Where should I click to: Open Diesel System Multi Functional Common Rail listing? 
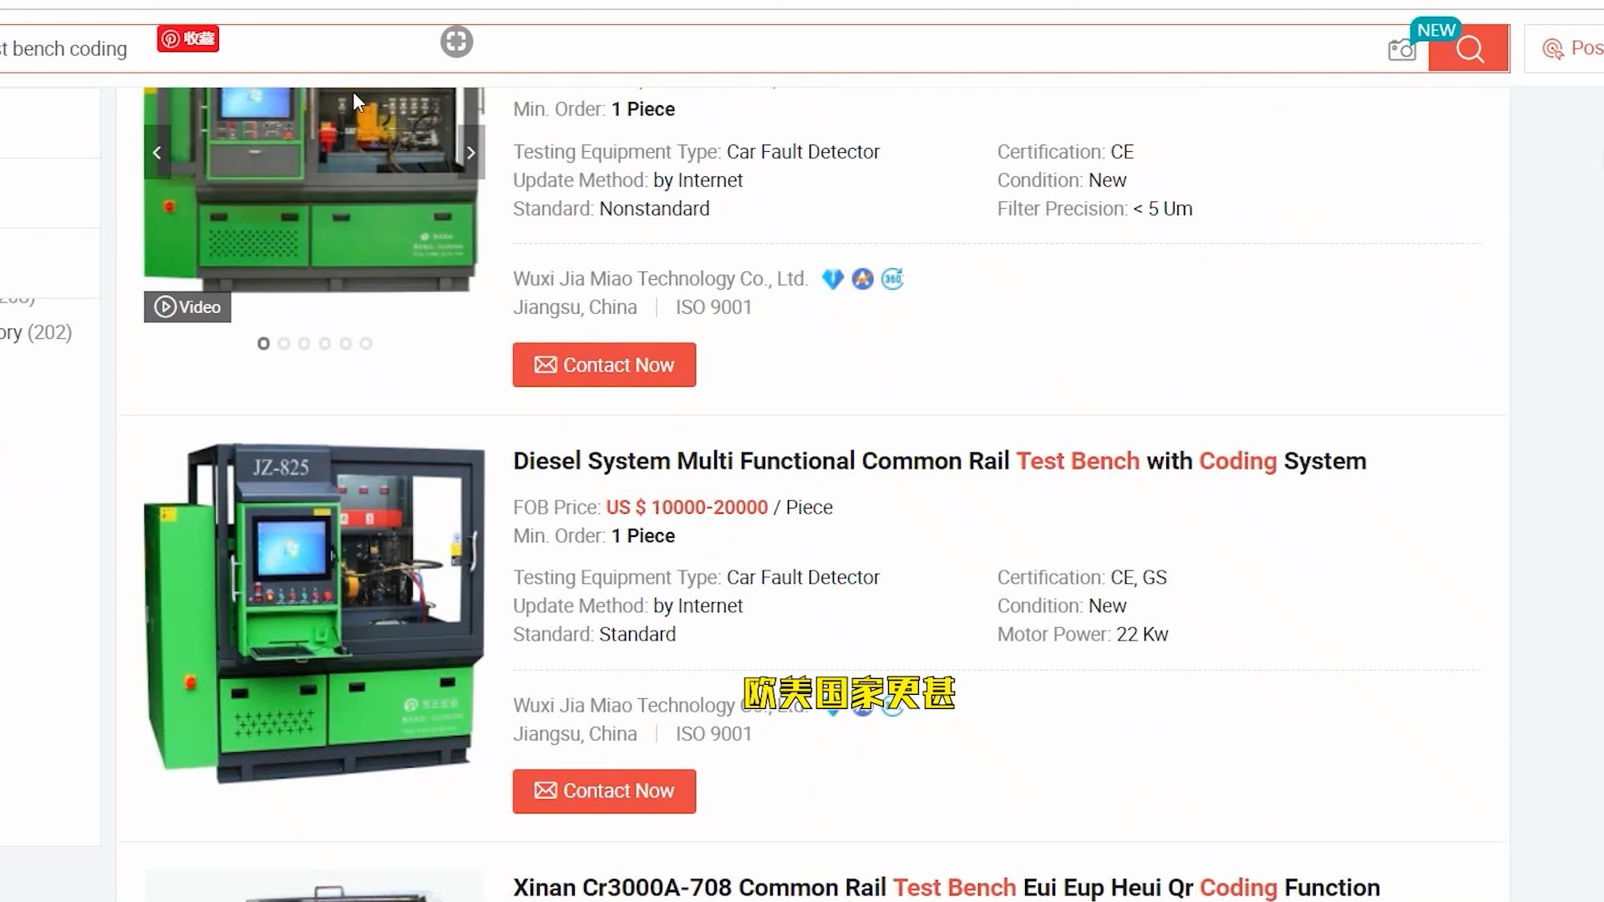coord(939,461)
